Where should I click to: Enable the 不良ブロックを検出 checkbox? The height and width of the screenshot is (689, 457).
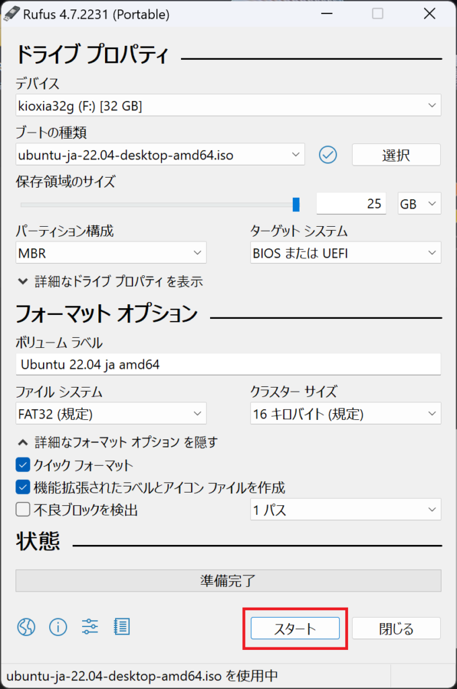[23, 509]
